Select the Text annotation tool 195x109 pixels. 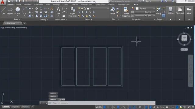click(58, 11)
